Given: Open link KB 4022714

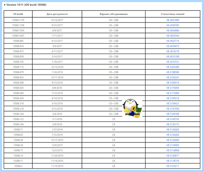Looking at the screenshot, I should (x=173, y=41).
